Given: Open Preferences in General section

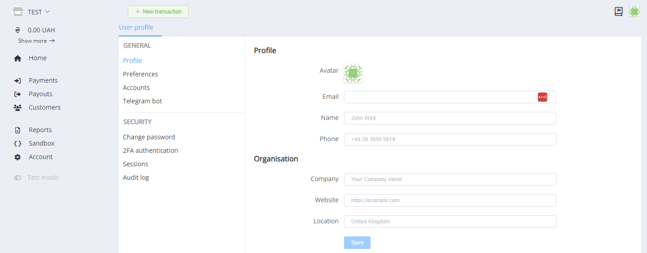Looking at the screenshot, I should 140,74.
